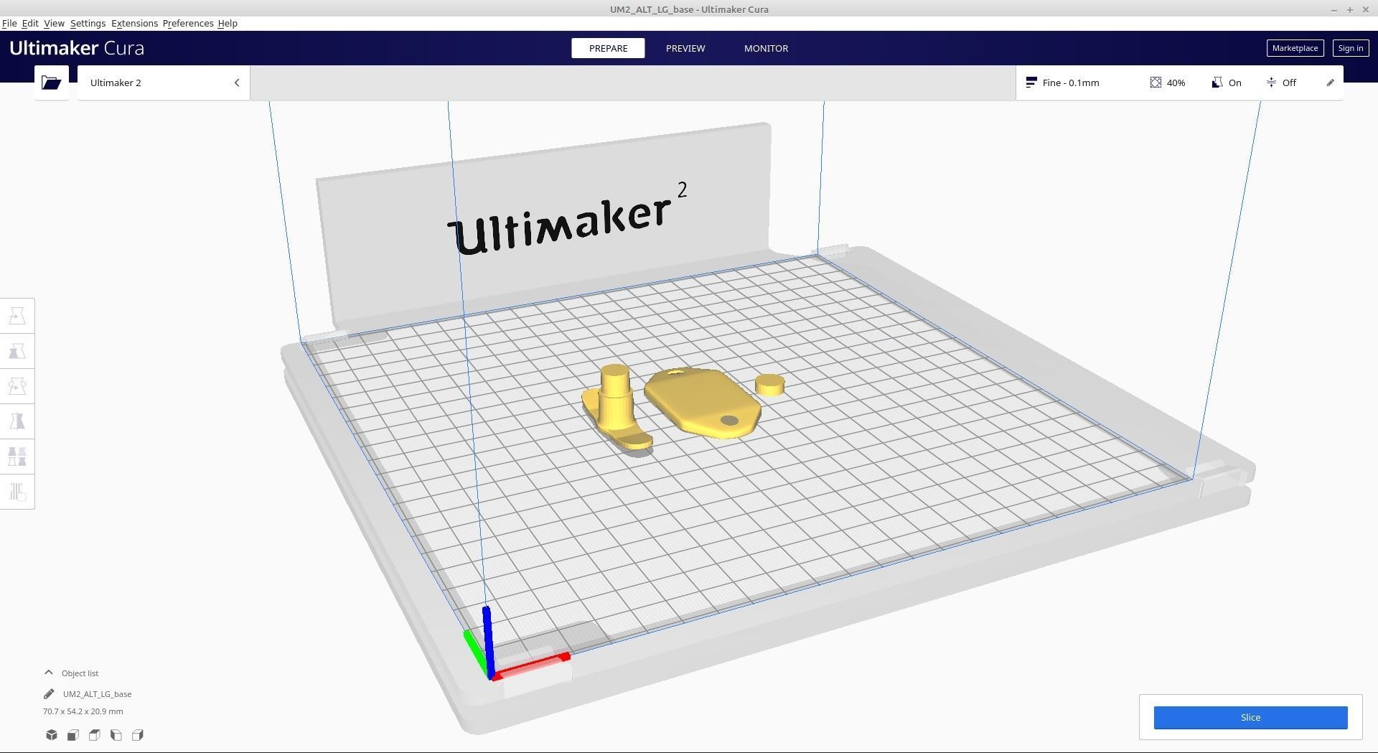Maximize the Ultimaker Cura window
This screenshot has height=753, width=1378.
click(1350, 9)
